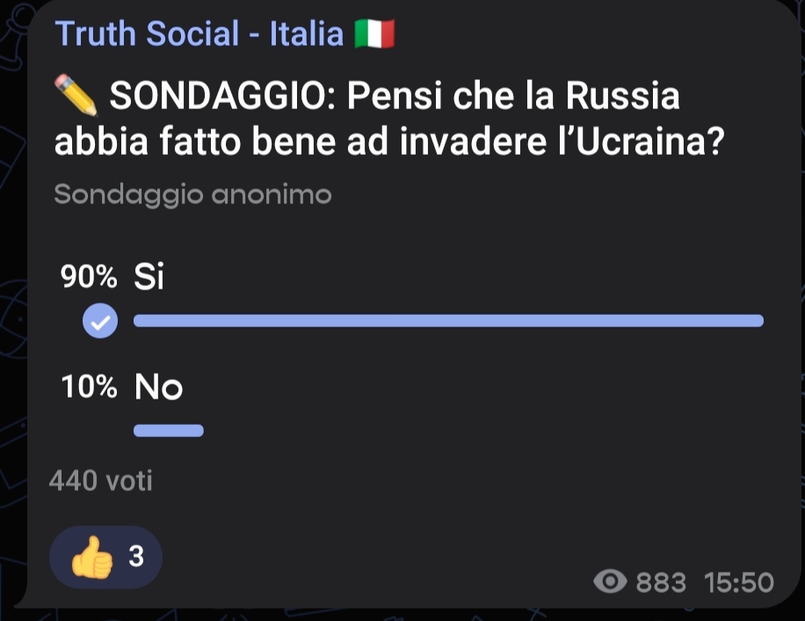Click the pencil emoji before SONDAGGIO

[76, 94]
